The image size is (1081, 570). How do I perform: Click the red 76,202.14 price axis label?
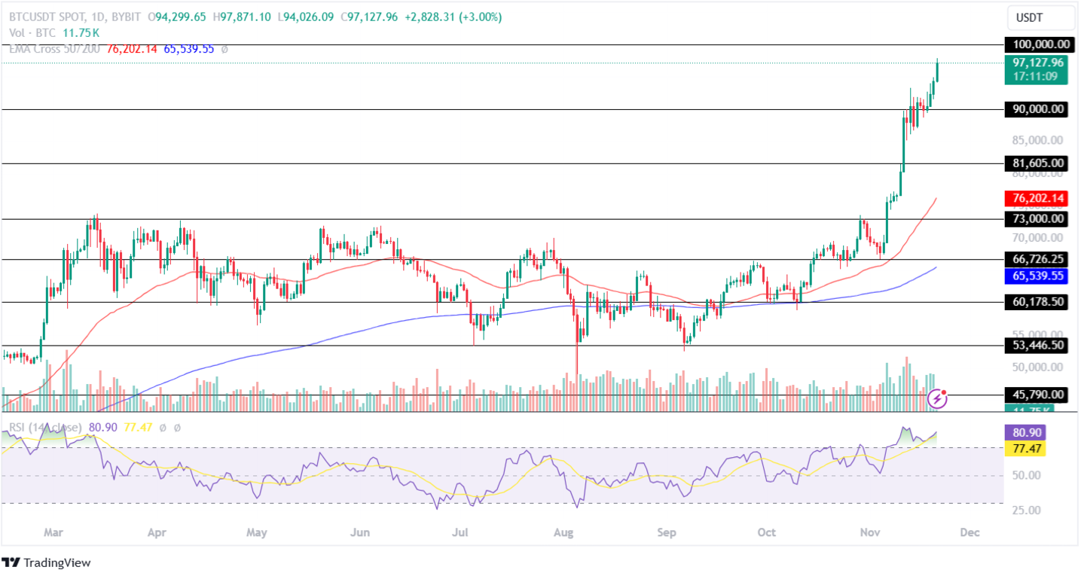1038,199
